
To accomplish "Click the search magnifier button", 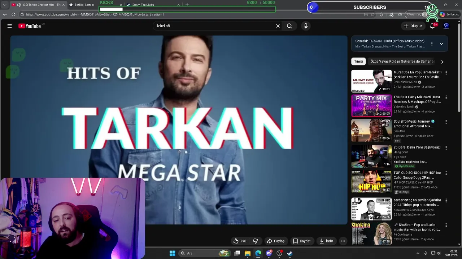I will click(x=289, y=26).
